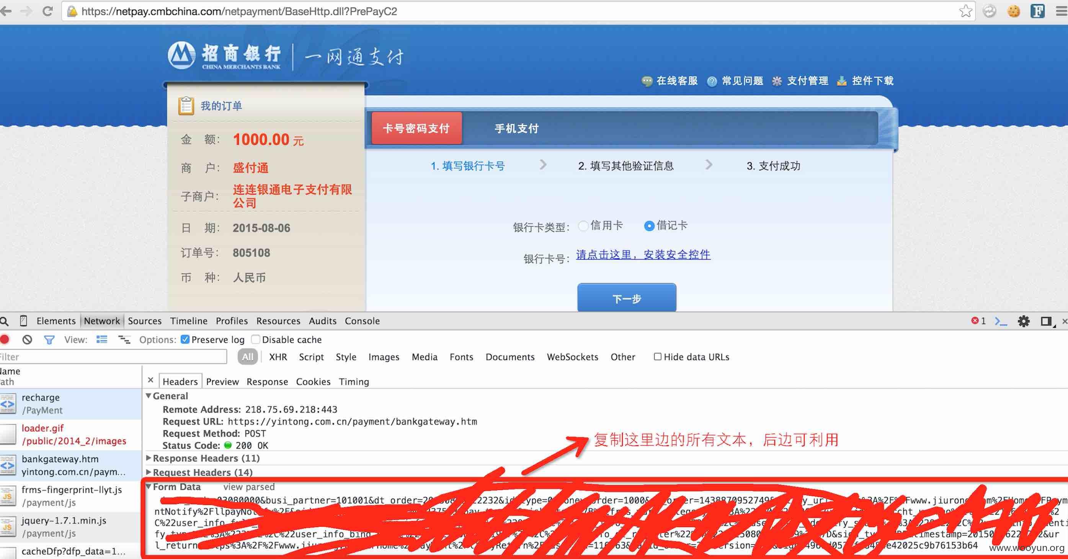The width and height of the screenshot is (1068, 559).
Task: Open DevTools settings gear
Action: [1024, 321]
